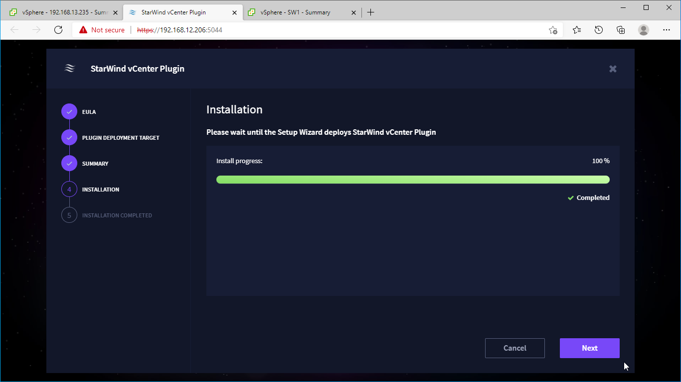Click the green install progress bar
Viewport: 681px width, 382px height.
point(413,180)
